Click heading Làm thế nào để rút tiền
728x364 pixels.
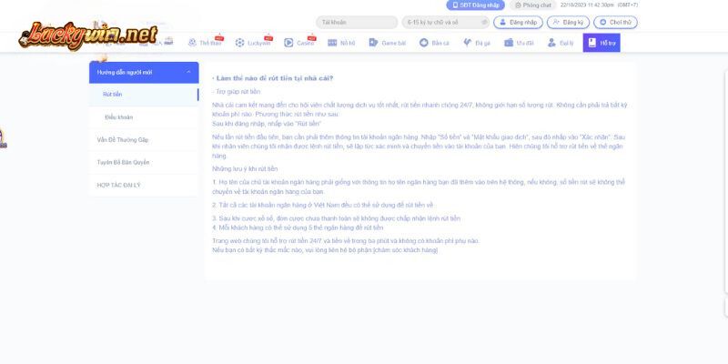coord(272,78)
